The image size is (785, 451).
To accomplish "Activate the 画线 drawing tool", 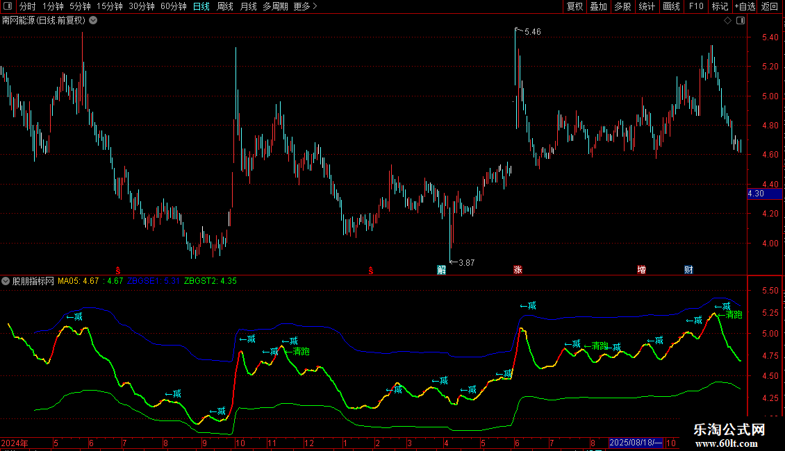I will 671,6.
